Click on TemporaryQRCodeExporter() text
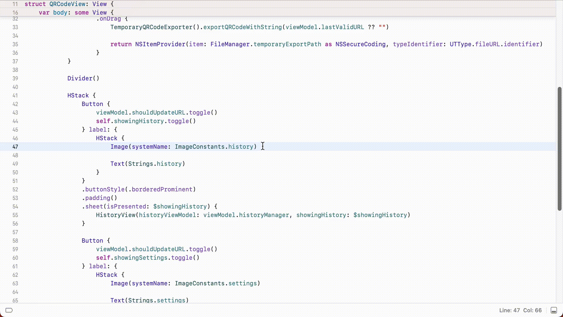 [x=155, y=27]
